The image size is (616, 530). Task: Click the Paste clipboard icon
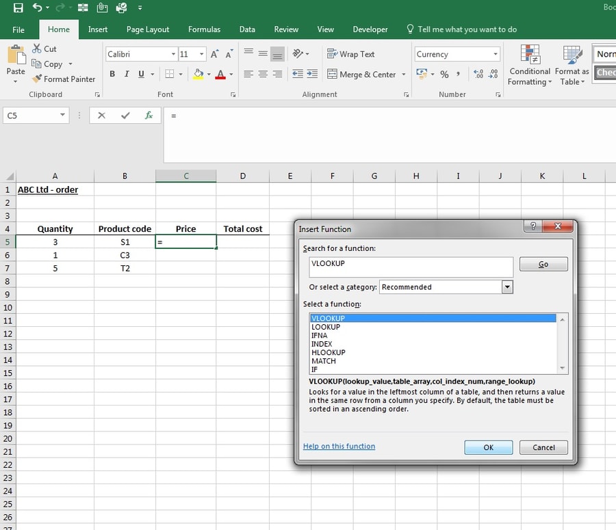(16, 55)
